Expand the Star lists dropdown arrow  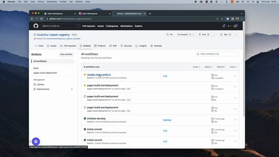pos(235,34)
